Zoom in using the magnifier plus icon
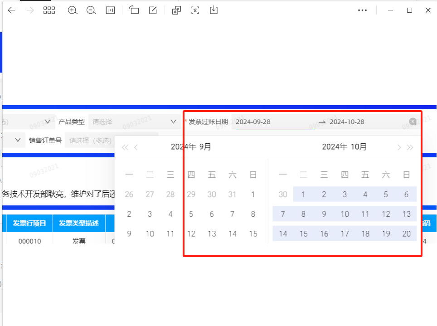The width and height of the screenshot is (437, 326). (x=73, y=10)
